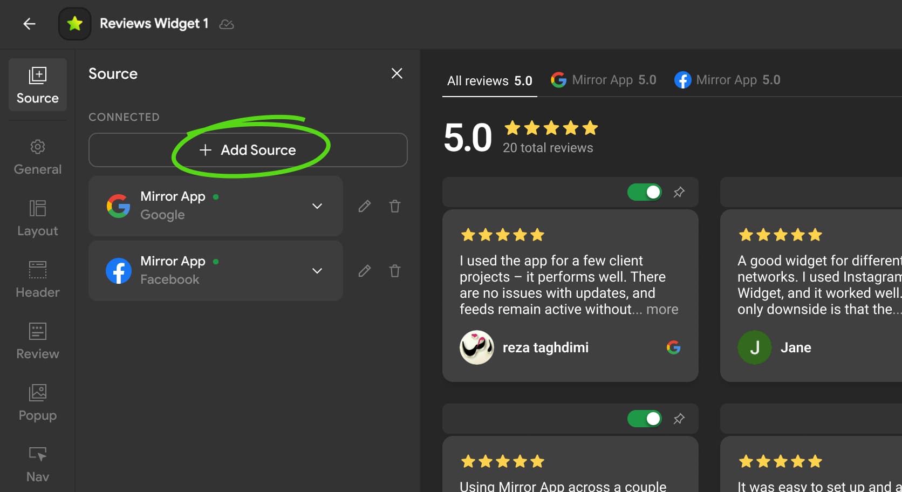The width and height of the screenshot is (902, 492).
Task: Click Jane's green avatar
Action: point(755,347)
